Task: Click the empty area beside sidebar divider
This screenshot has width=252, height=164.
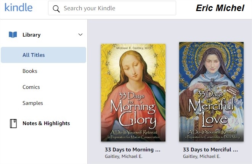Action: pyautogui.click(x=93, y=95)
